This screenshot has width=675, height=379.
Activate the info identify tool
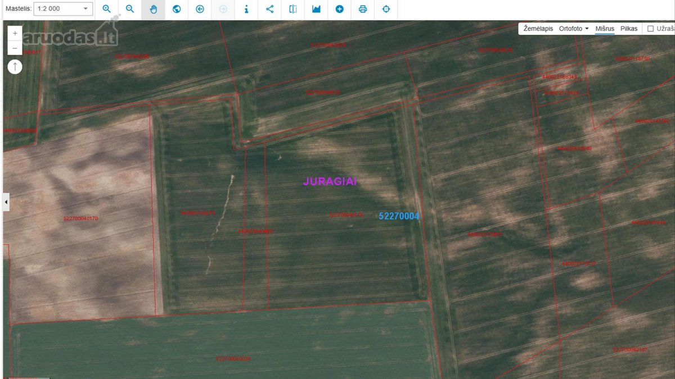click(246, 9)
